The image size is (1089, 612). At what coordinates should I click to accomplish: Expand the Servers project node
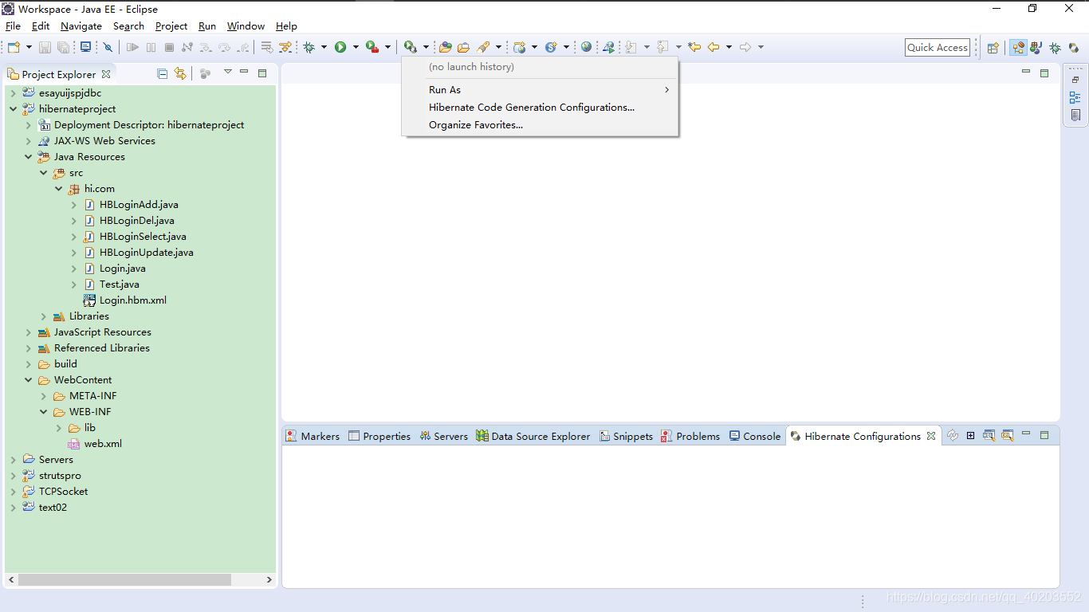13,460
